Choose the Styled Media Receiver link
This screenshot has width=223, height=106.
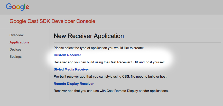pyautogui.click(x=71, y=69)
